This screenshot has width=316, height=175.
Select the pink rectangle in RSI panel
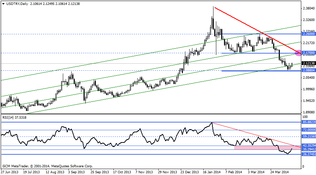coord(267,148)
